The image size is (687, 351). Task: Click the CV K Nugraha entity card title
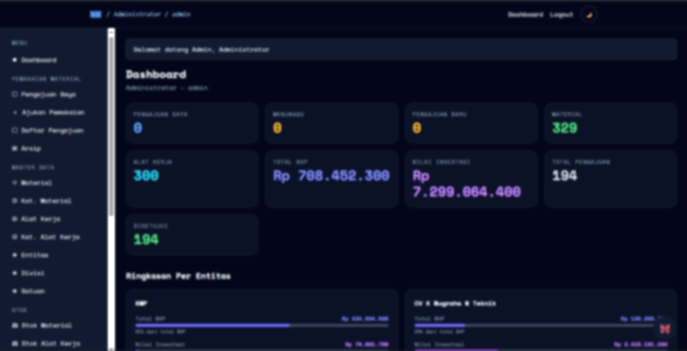[455, 303]
